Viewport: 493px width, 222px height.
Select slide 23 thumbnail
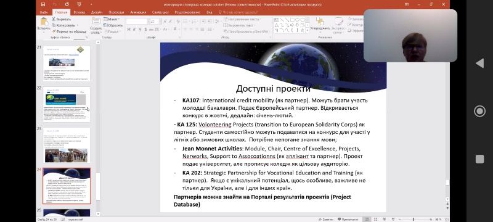point(67,145)
